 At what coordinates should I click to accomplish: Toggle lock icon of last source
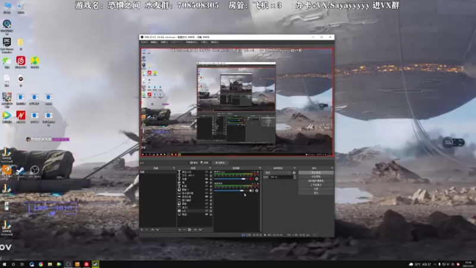(211, 214)
